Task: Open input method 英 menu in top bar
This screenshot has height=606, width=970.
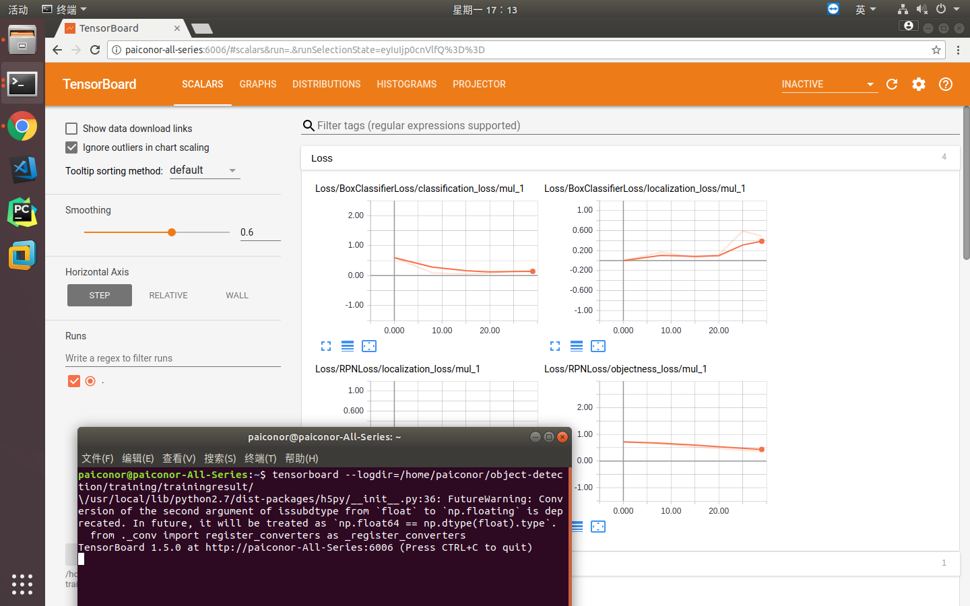Action: (x=866, y=9)
